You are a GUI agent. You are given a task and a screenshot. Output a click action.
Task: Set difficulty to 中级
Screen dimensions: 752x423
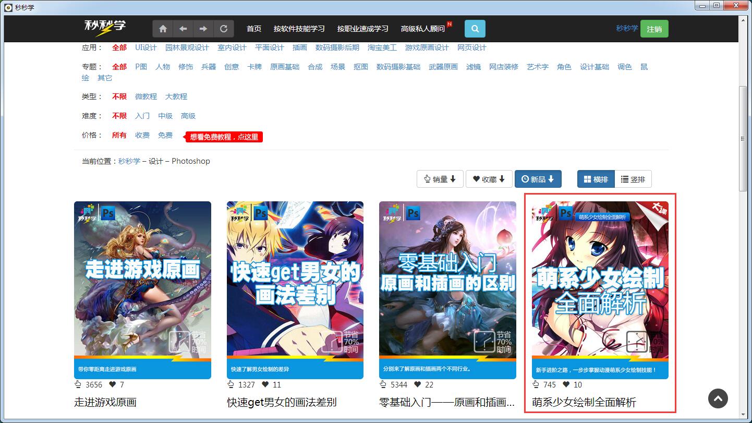tap(165, 116)
